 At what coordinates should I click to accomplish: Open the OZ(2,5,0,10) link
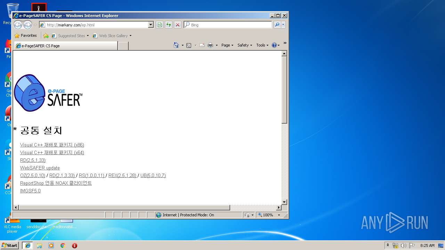point(33,175)
